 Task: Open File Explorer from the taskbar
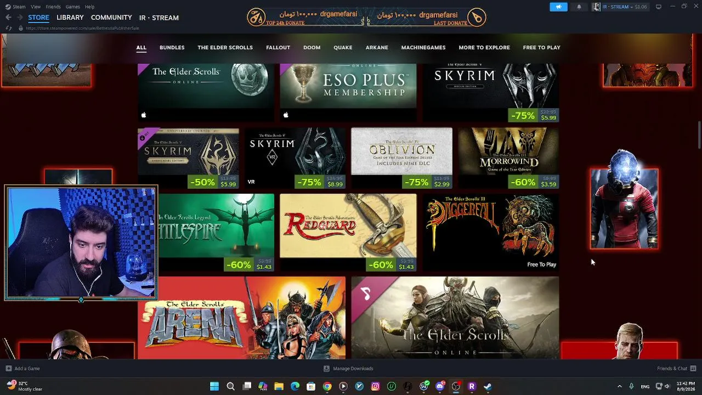[x=279, y=386]
